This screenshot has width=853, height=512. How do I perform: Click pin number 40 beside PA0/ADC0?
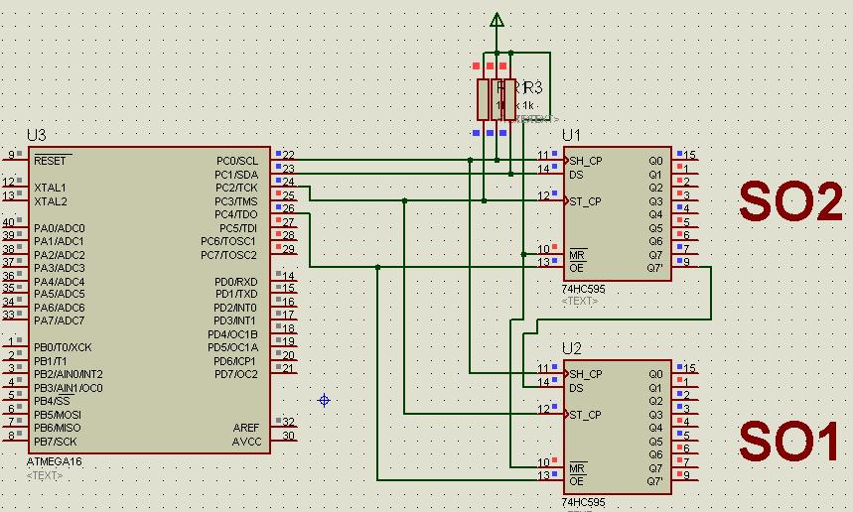pyautogui.click(x=9, y=221)
